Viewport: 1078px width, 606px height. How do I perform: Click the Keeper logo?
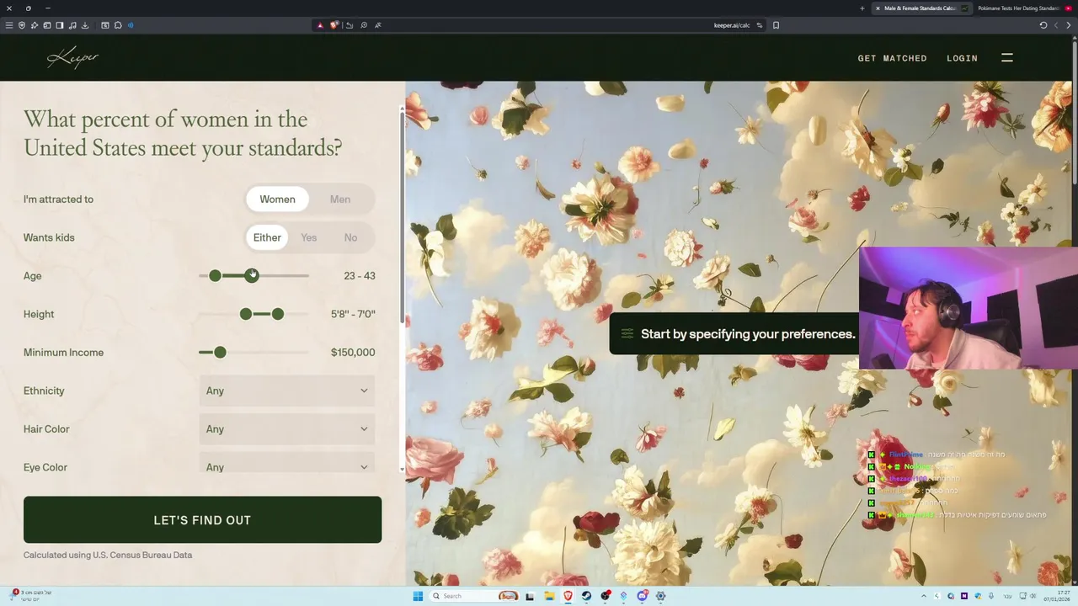[x=72, y=57]
